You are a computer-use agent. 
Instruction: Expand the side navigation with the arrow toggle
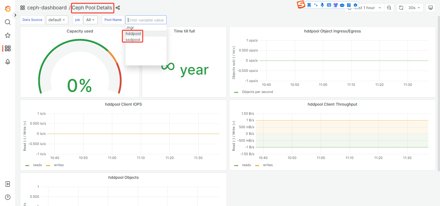click(x=15, y=15)
